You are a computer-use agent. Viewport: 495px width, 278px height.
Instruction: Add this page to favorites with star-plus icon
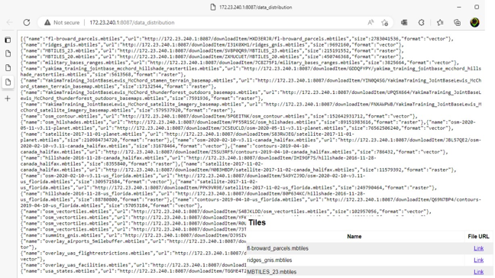[x=384, y=22]
